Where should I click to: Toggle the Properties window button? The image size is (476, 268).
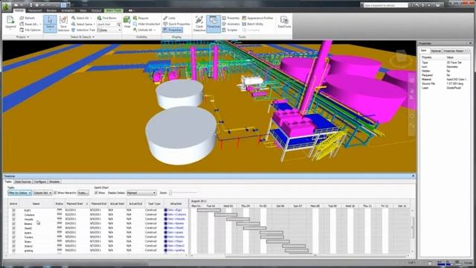(173, 30)
